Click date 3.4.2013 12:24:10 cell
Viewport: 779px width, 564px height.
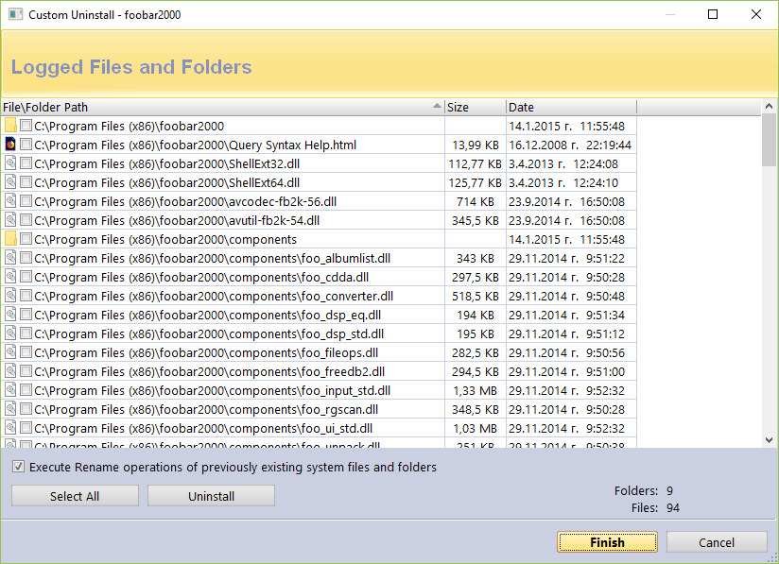[x=571, y=182]
